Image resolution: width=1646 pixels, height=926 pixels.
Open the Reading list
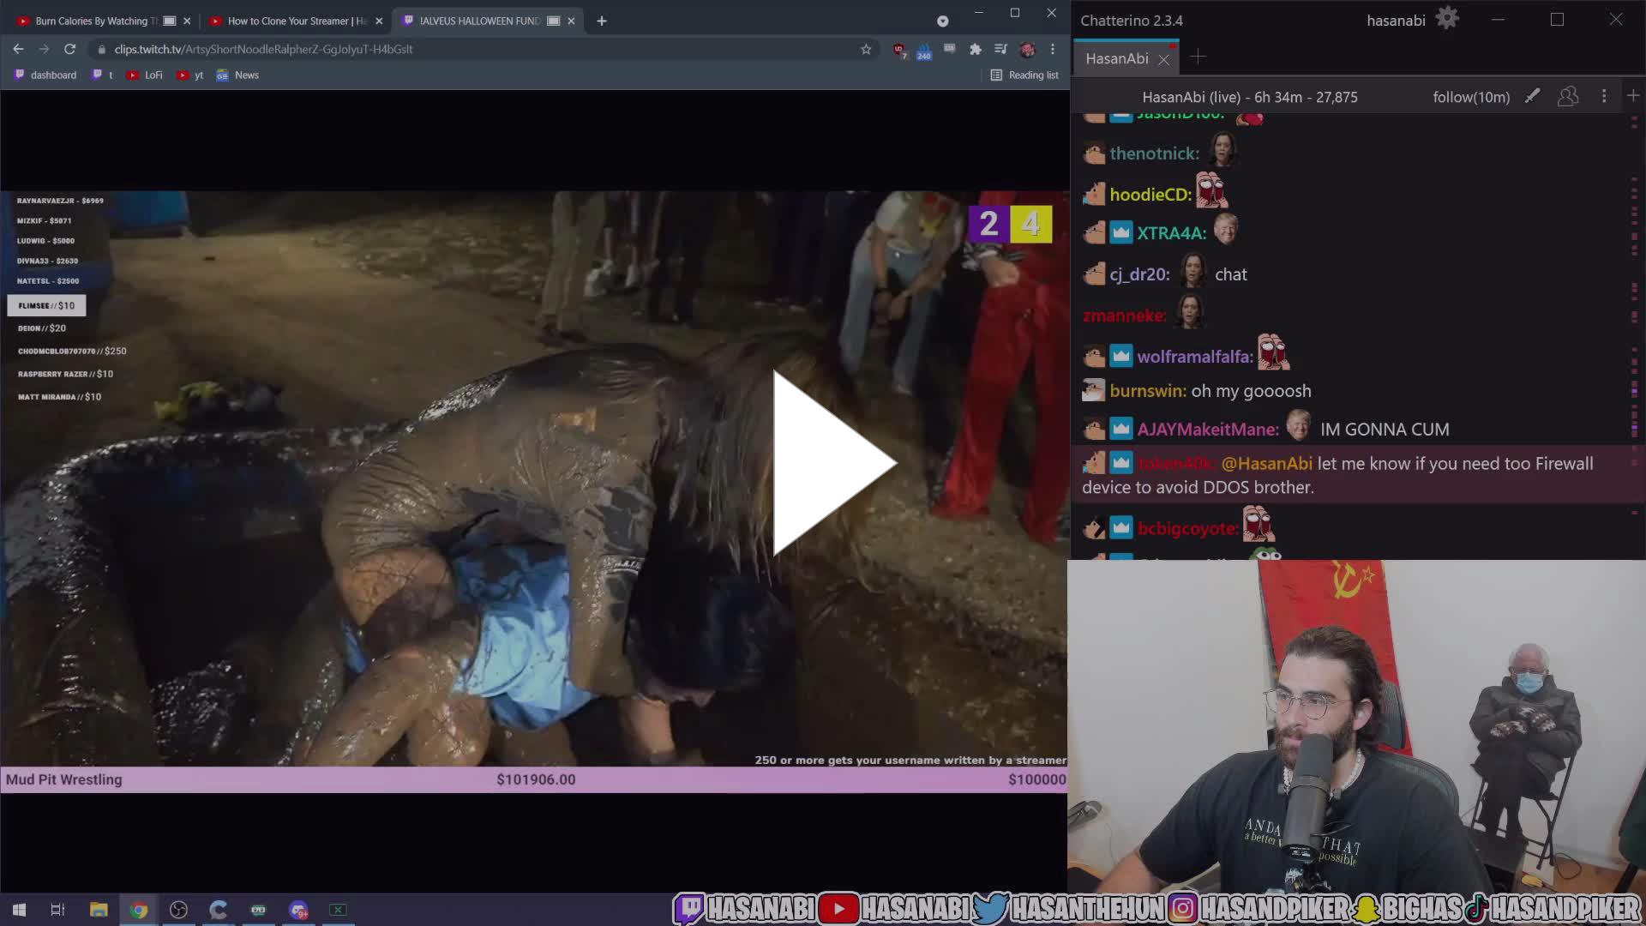pyautogui.click(x=1024, y=75)
